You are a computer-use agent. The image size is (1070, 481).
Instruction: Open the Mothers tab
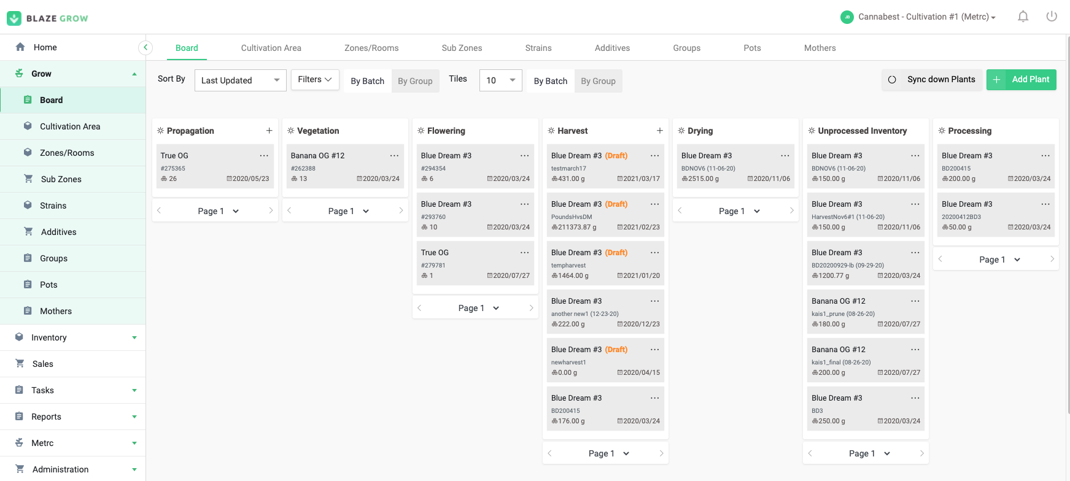click(x=820, y=48)
